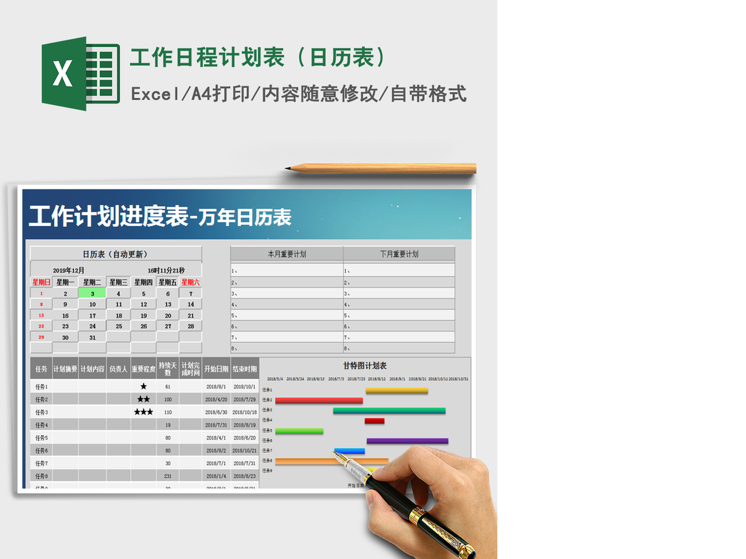Select the 星期六 column header
This screenshot has height=559, width=746.
[191, 282]
